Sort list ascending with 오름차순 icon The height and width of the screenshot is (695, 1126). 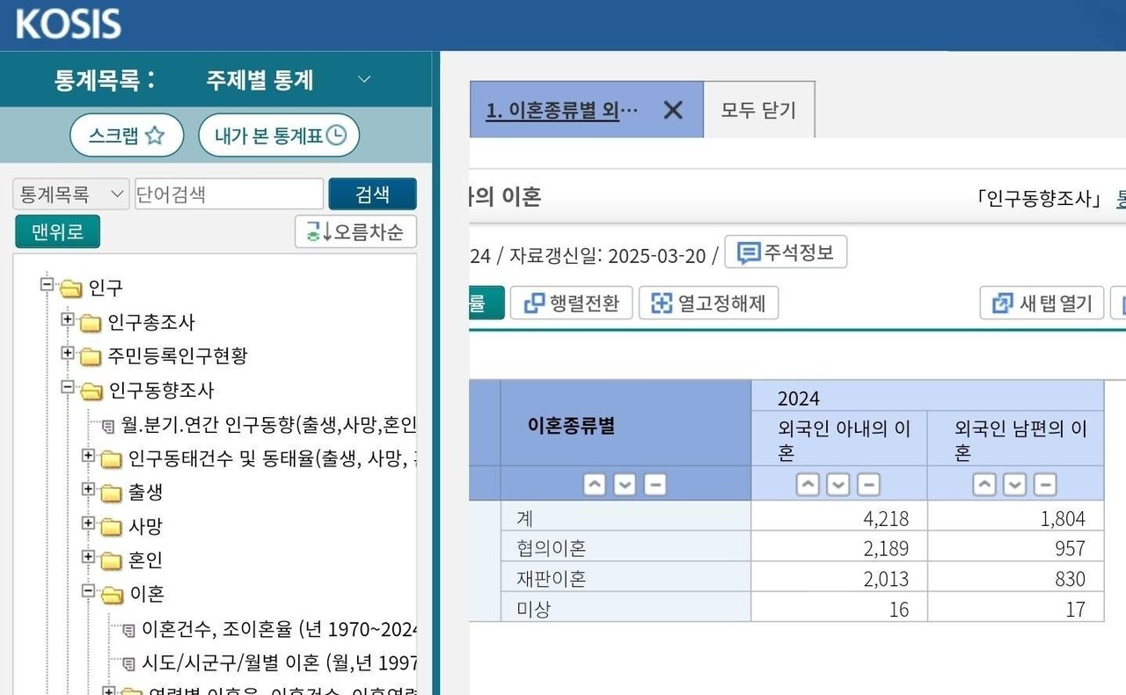[x=355, y=231]
